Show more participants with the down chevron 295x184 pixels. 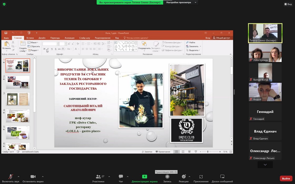coord(265,165)
